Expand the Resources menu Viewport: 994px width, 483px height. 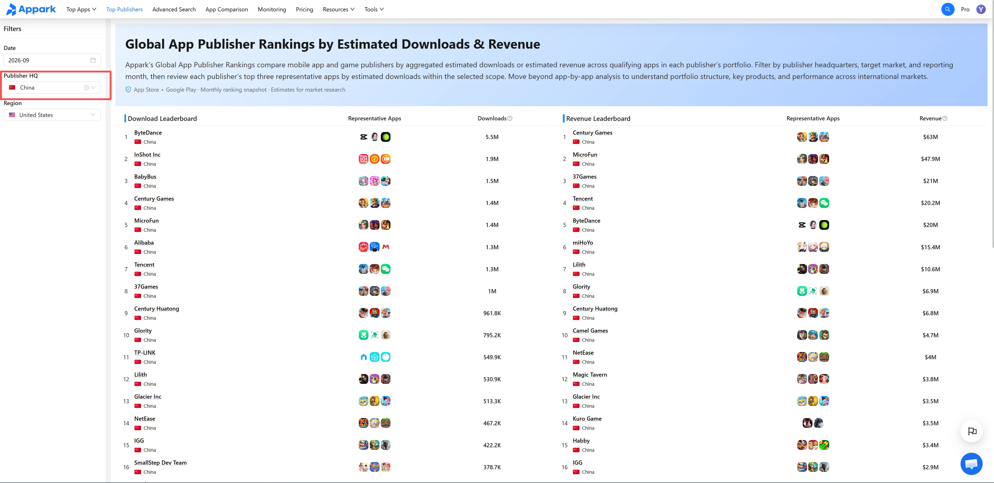pyautogui.click(x=338, y=9)
